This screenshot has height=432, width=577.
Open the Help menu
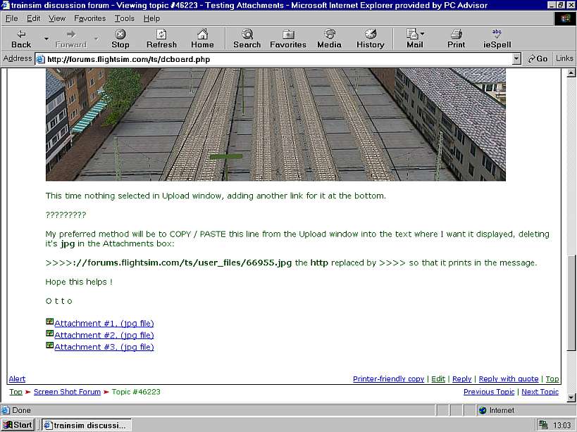(x=151, y=18)
